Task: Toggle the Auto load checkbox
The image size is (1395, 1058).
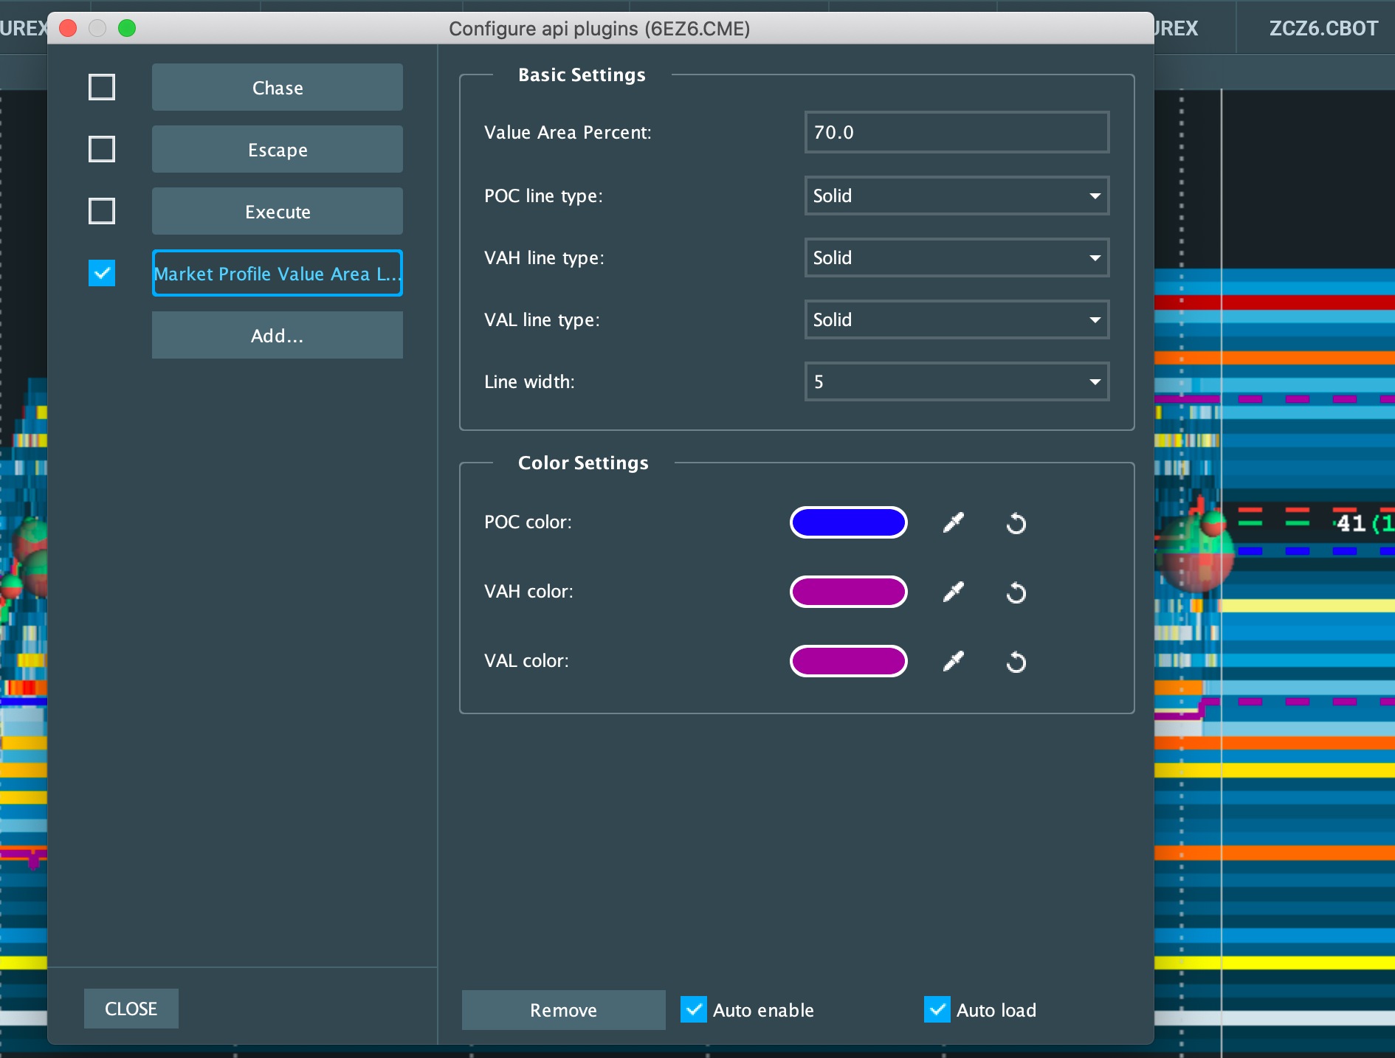Action: pos(937,1009)
